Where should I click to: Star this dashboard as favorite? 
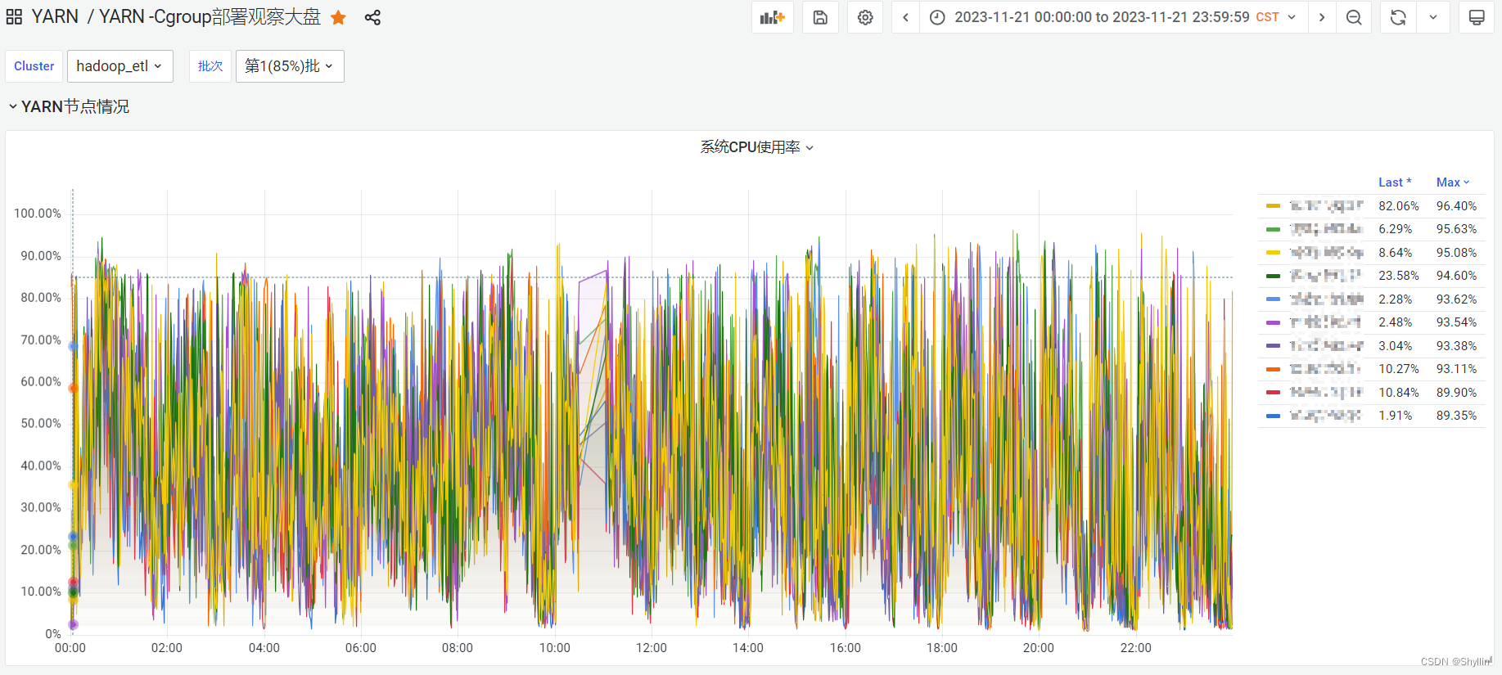point(338,17)
